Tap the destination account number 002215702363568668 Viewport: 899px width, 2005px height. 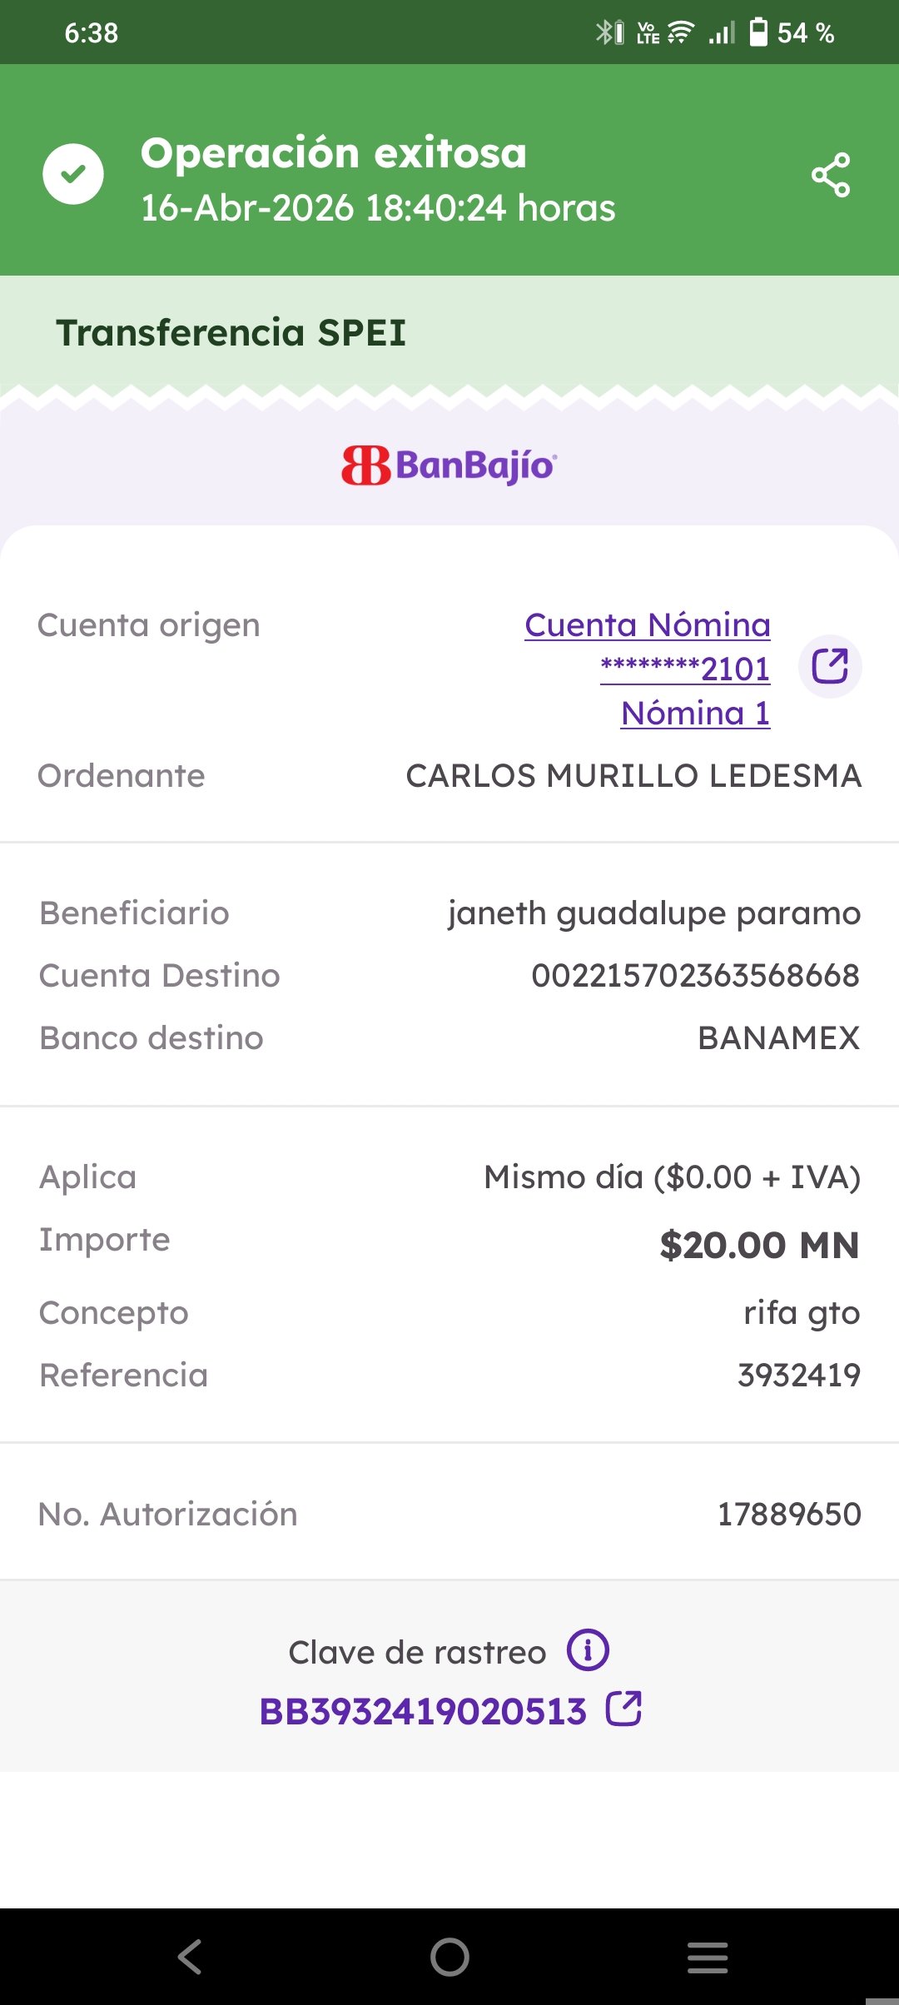point(696,975)
